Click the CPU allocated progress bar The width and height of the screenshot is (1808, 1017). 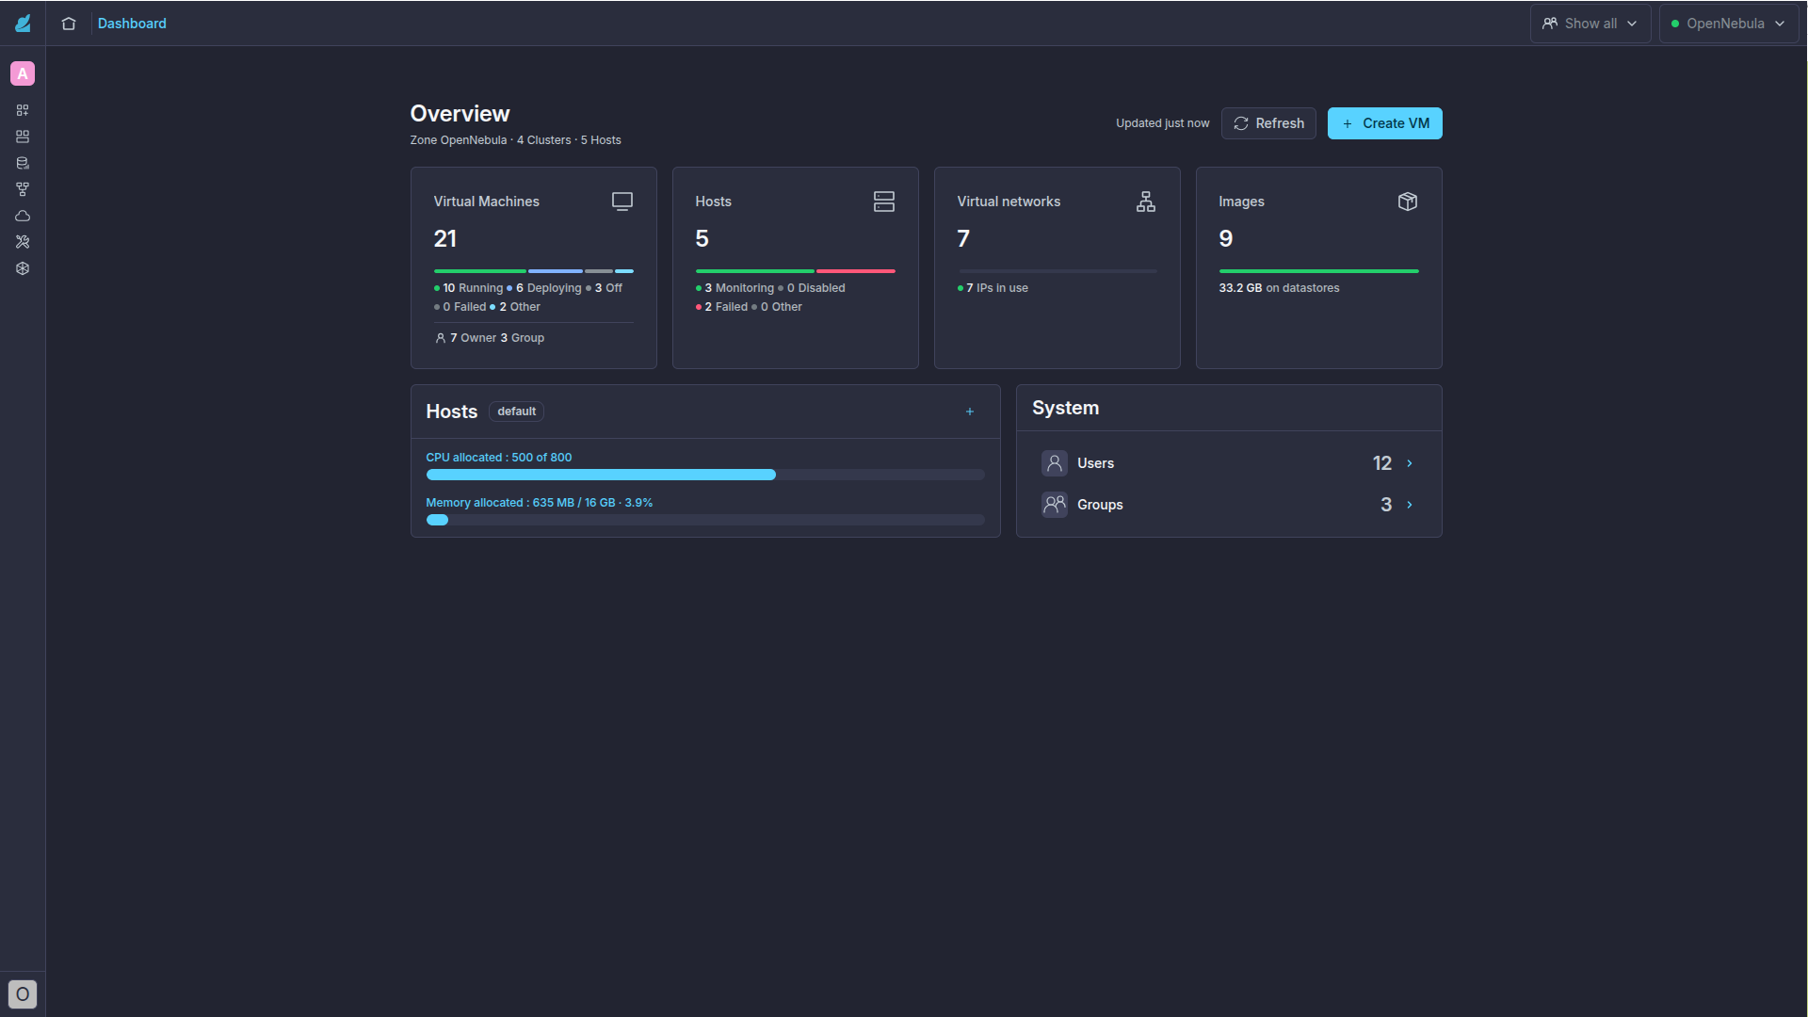point(705,475)
